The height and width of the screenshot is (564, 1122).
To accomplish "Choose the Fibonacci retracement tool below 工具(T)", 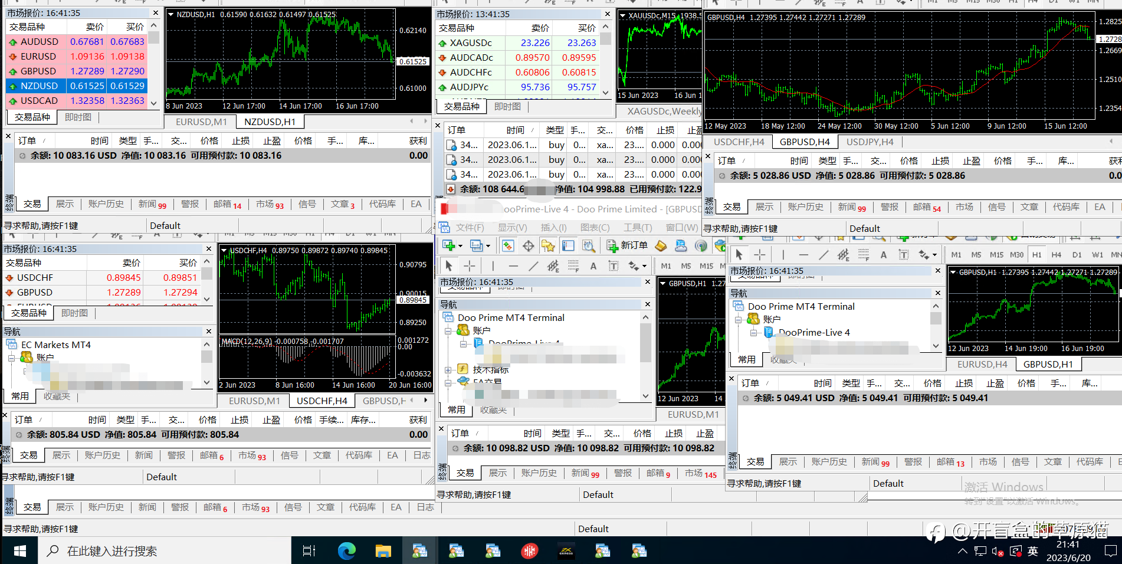I will [573, 266].
